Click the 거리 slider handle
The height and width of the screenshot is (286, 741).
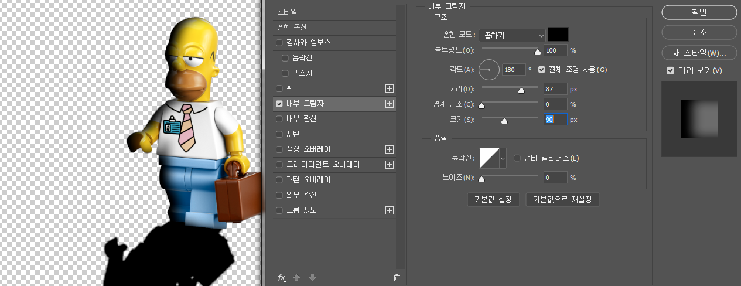[521, 90]
